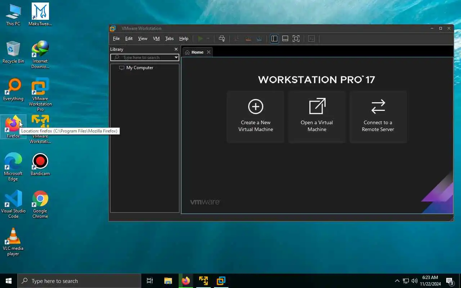461x288 pixels.
Task: Open the Edit menu in VMware
Action: point(129,39)
